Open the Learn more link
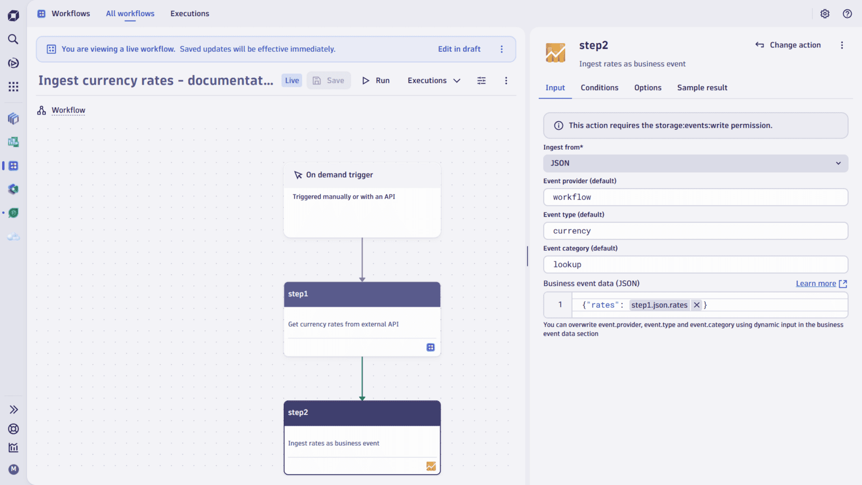 tap(816, 283)
